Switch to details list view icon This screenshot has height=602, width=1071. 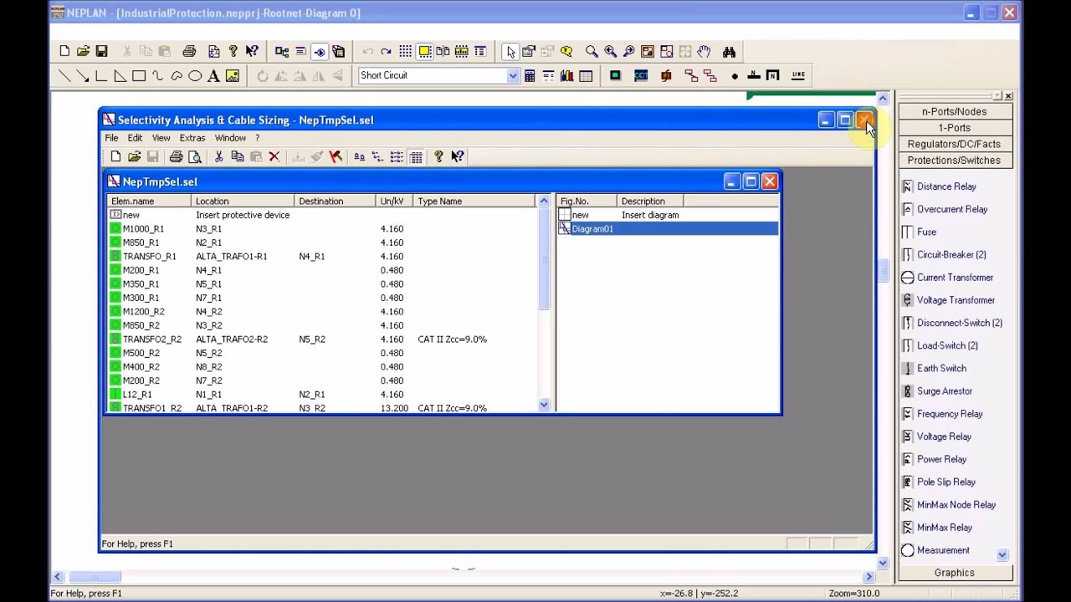(x=416, y=157)
